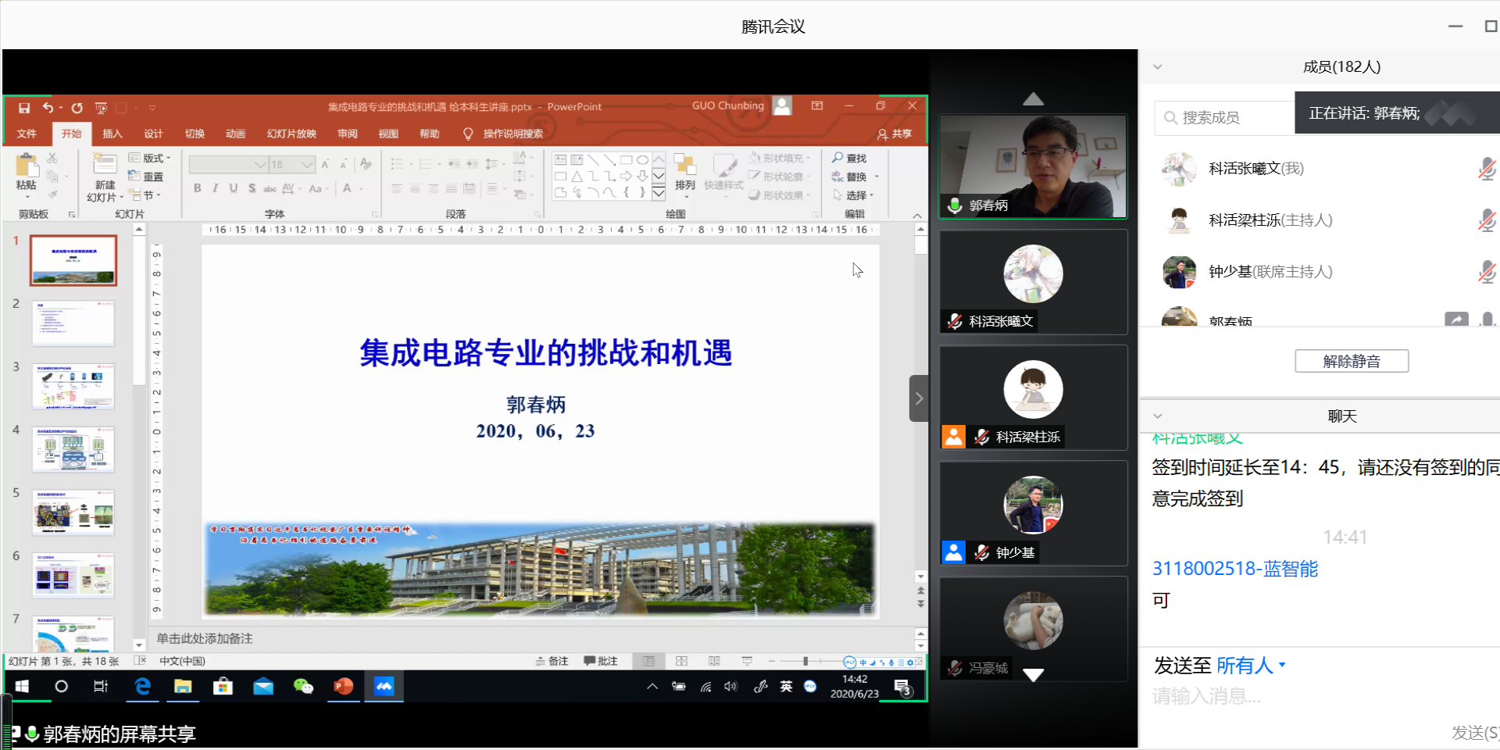This screenshot has width=1500, height=750.
Task: Click the numbered list icon
Action: (426, 164)
